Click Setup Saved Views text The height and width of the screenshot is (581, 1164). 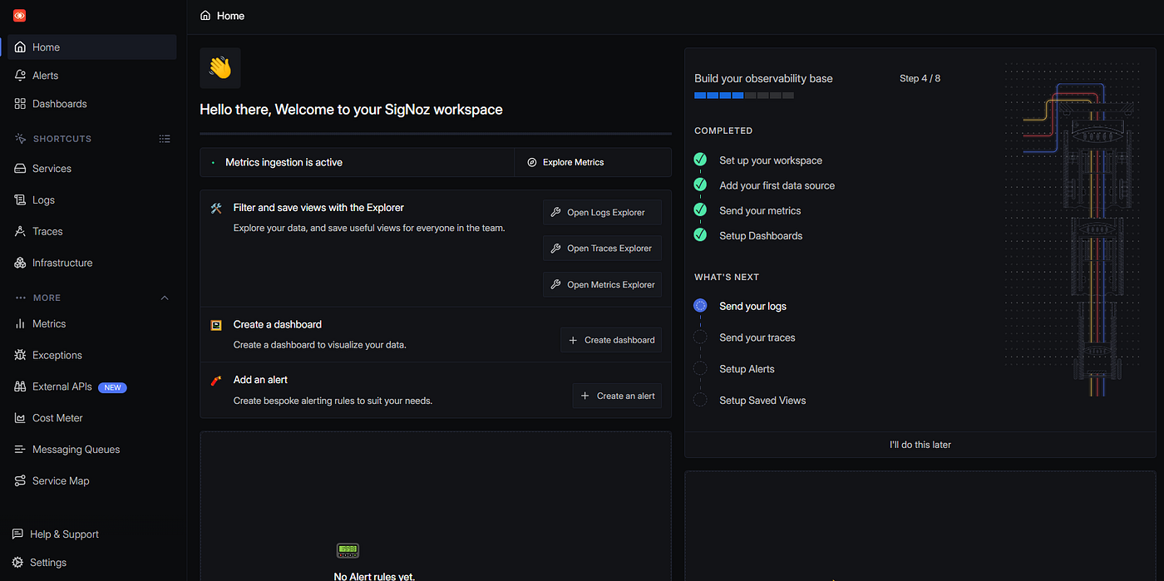pos(762,401)
